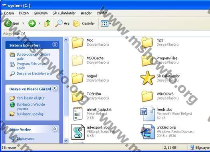Image resolution: width=210 pixels, height=152 pixels.
Task: Open the Görünüm menu
Action: [41, 13]
